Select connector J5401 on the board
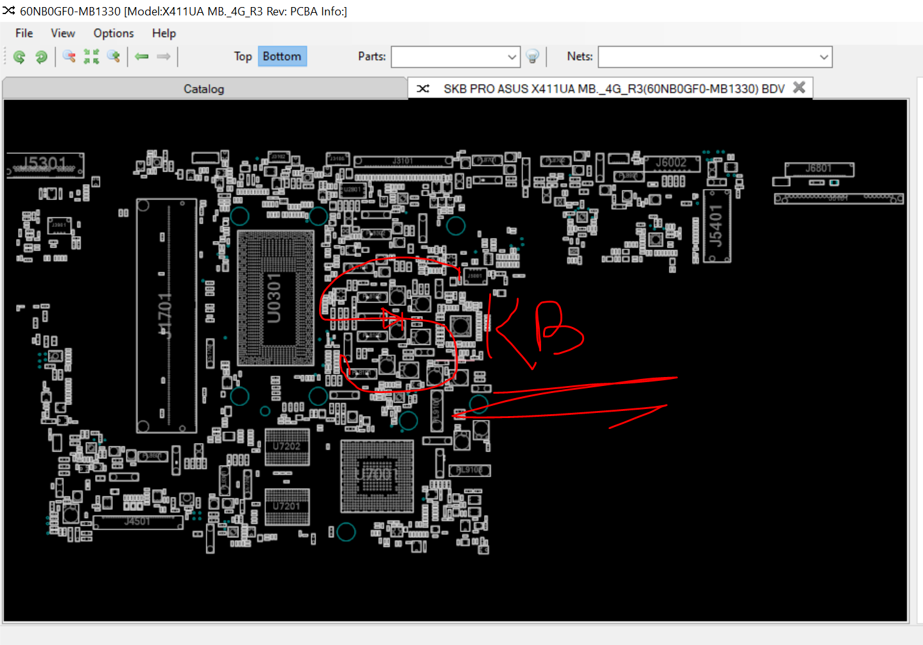Viewport: 923px width, 645px height. pos(716,226)
